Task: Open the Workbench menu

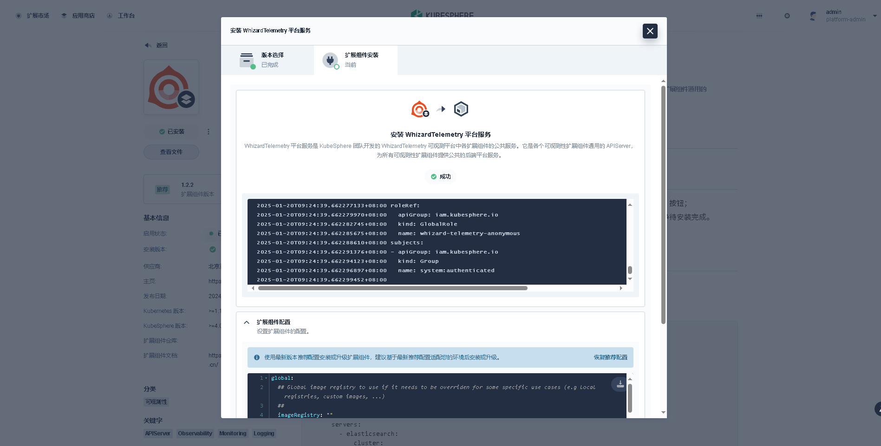Action: [x=120, y=16]
